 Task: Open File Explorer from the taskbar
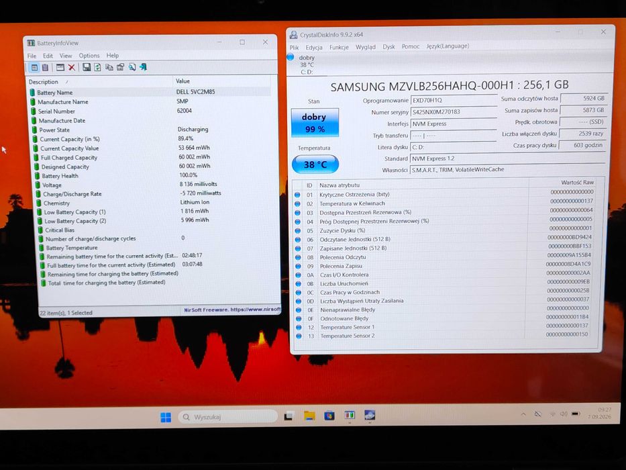(x=309, y=416)
